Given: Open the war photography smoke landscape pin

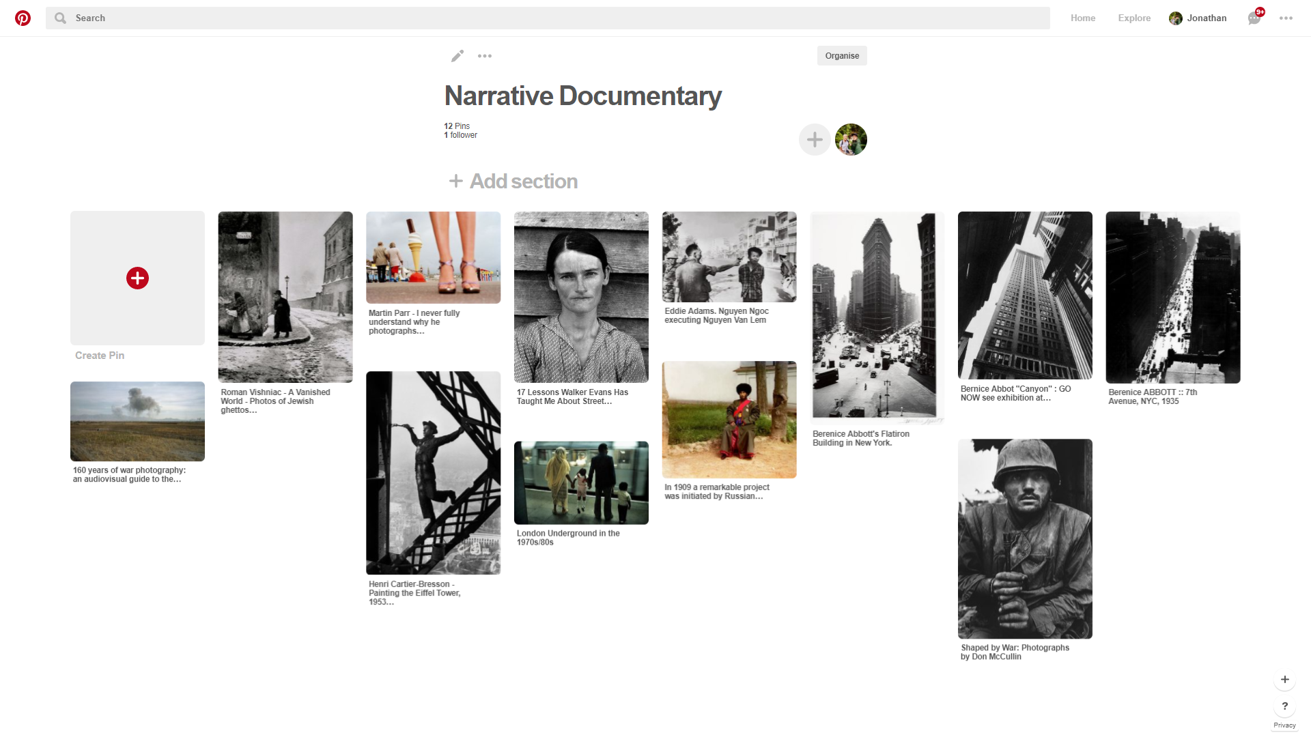Looking at the screenshot, I should pos(137,421).
